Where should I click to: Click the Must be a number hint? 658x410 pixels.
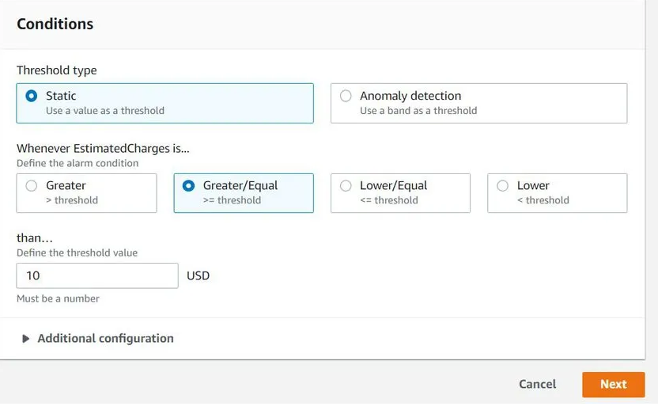tap(58, 298)
